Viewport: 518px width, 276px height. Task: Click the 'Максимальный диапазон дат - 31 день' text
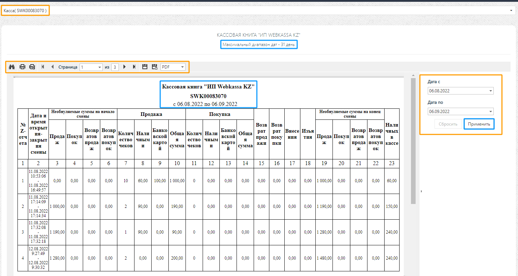point(259,45)
